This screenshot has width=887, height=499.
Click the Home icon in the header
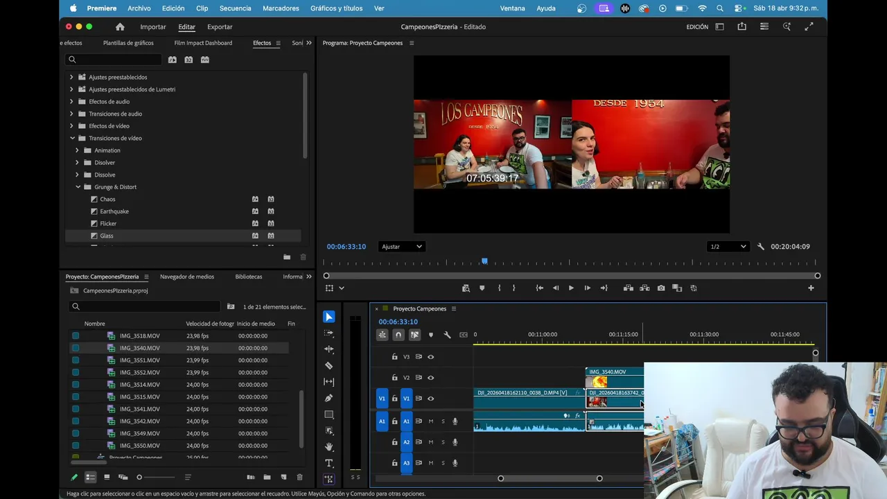click(x=120, y=27)
